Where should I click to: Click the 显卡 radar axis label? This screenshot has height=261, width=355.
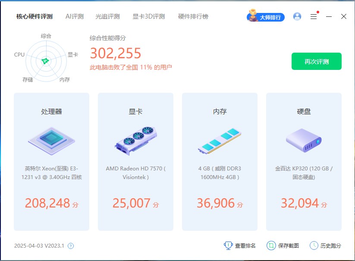pyautogui.click(x=73, y=54)
